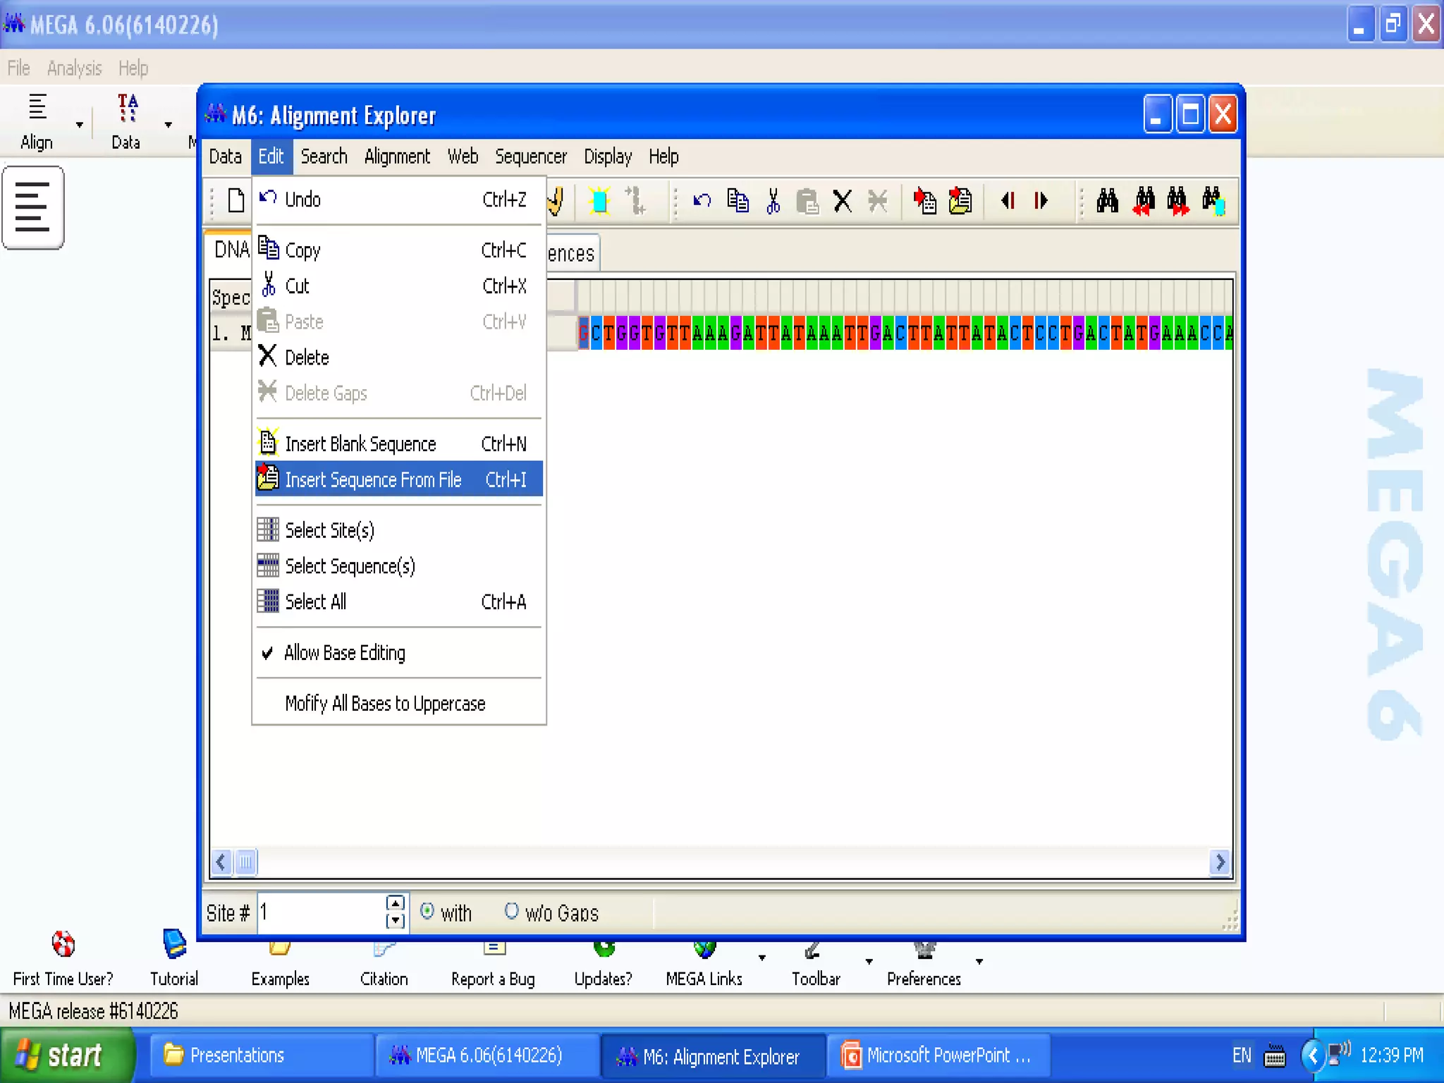Decrease Site # with down spinner

click(396, 920)
